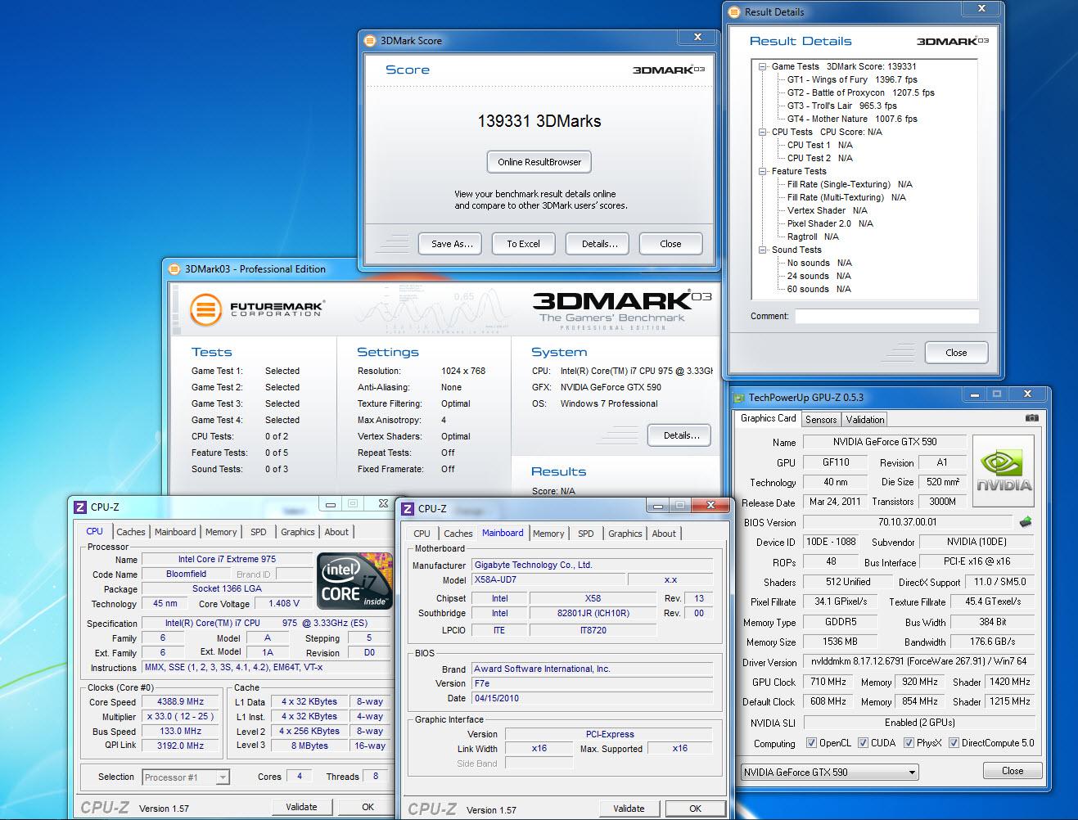The width and height of the screenshot is (1078, 820).
Task: Click Close button in Result Details window
Action: tap(956, 353)
